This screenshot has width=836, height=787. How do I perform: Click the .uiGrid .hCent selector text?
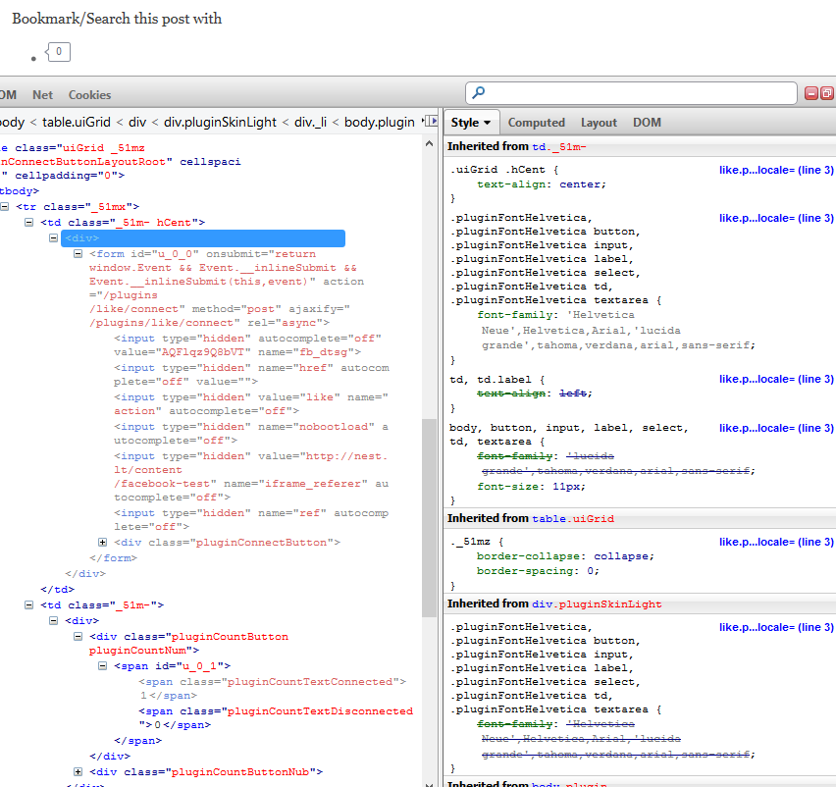(x=498, y=170)
